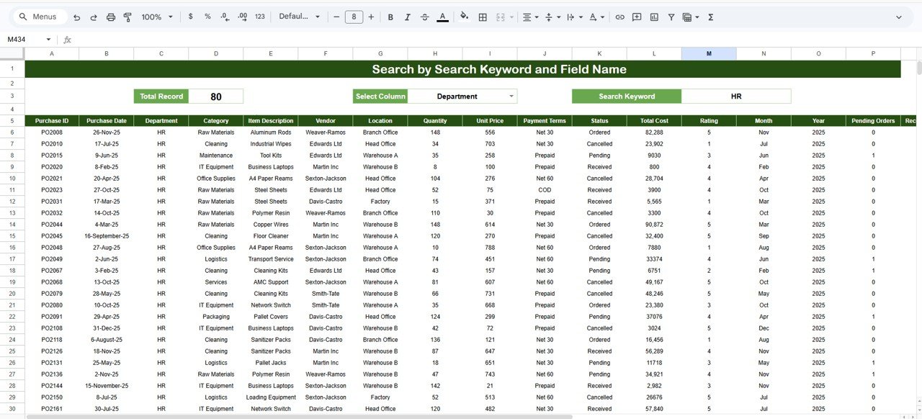Toggle italic formatting
Viewport: 922px width, 419px height.
(407, 17)
